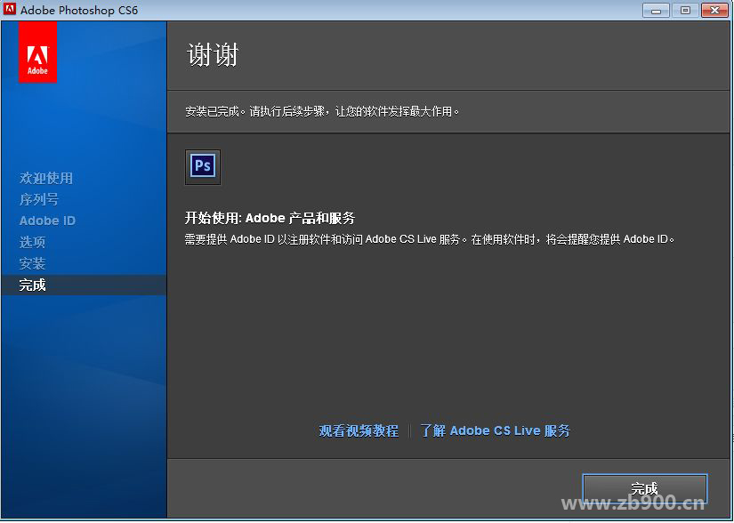The width and height of the screenshot is (734, 523).
Task: Click the installation completion message text
Action: (322, 111)
